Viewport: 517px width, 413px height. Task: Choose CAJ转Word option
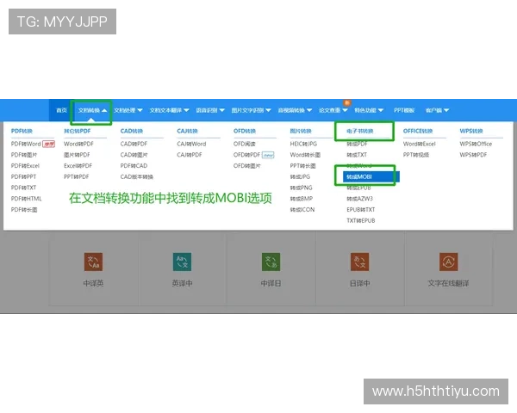[x=191, y=144]
